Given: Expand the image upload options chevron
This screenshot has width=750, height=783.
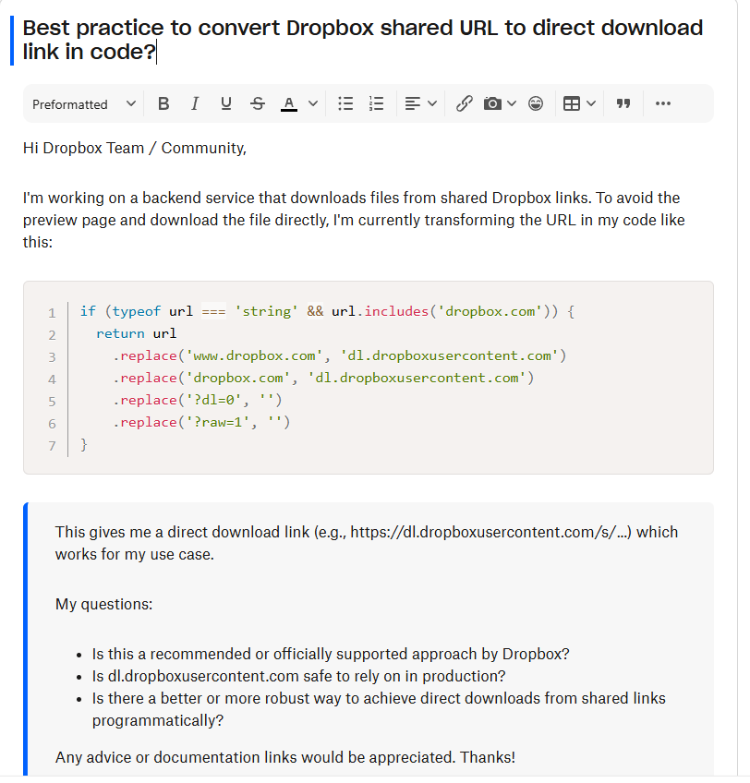Looking at the screenshot, I should 512,103.
